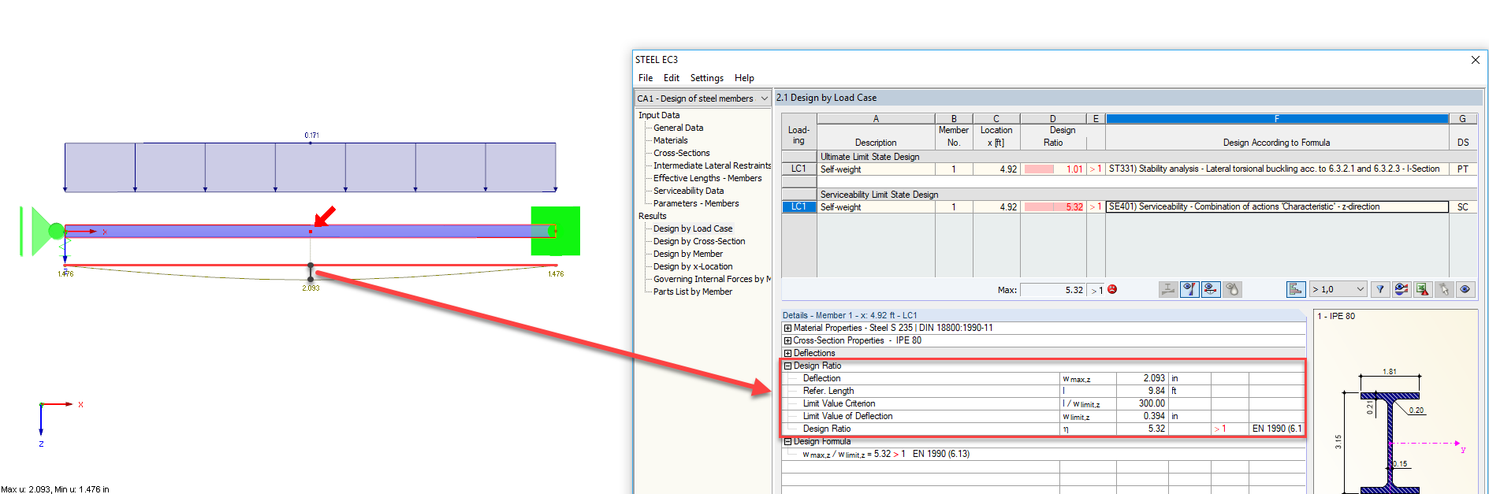This screenshot has height=494, width=1489.
Task: Open Effective Lengths - Members item
Action: tap(708, 178)
